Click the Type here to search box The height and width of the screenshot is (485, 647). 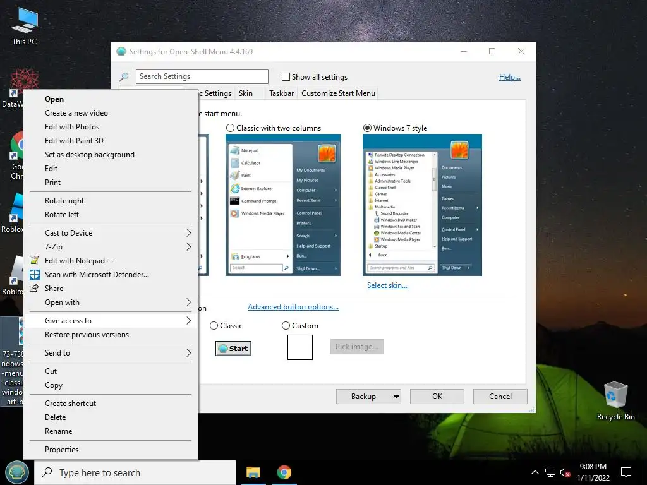[135, 472]
